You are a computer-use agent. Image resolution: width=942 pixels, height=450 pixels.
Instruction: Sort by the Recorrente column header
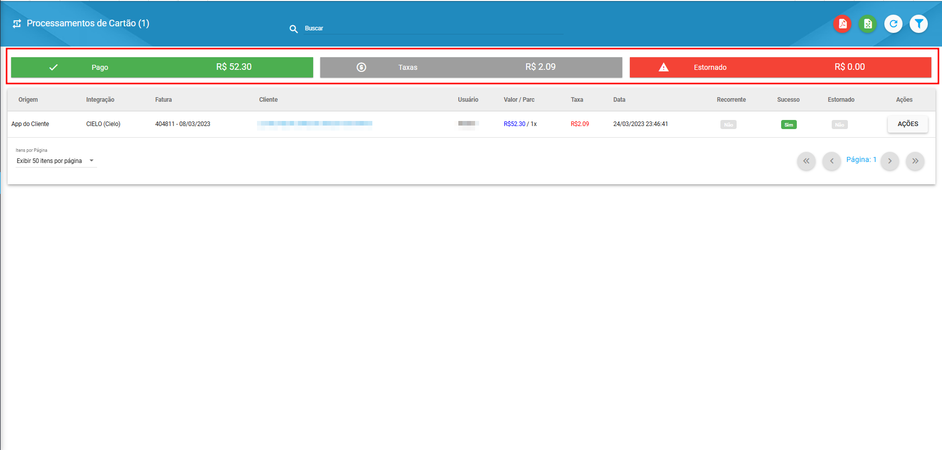[x=731, y=100]
